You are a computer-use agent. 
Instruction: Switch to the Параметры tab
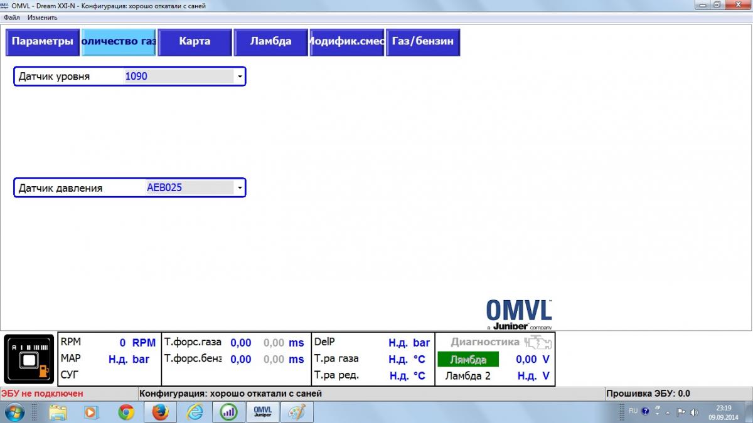click(x=43, y=42)
